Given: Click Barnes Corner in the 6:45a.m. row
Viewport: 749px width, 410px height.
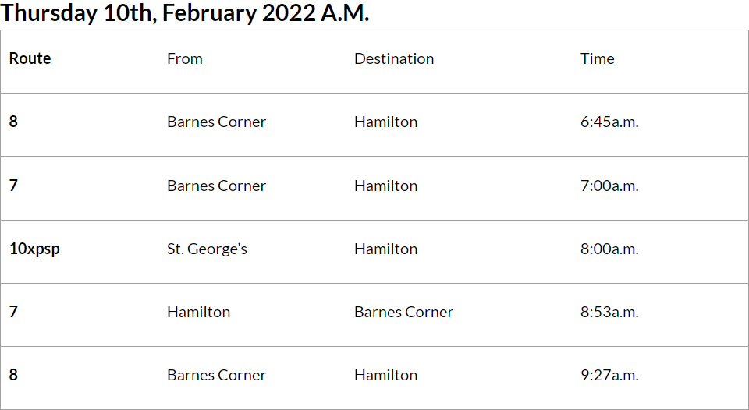Looking at the screenshot, I should tap(216, 122).
